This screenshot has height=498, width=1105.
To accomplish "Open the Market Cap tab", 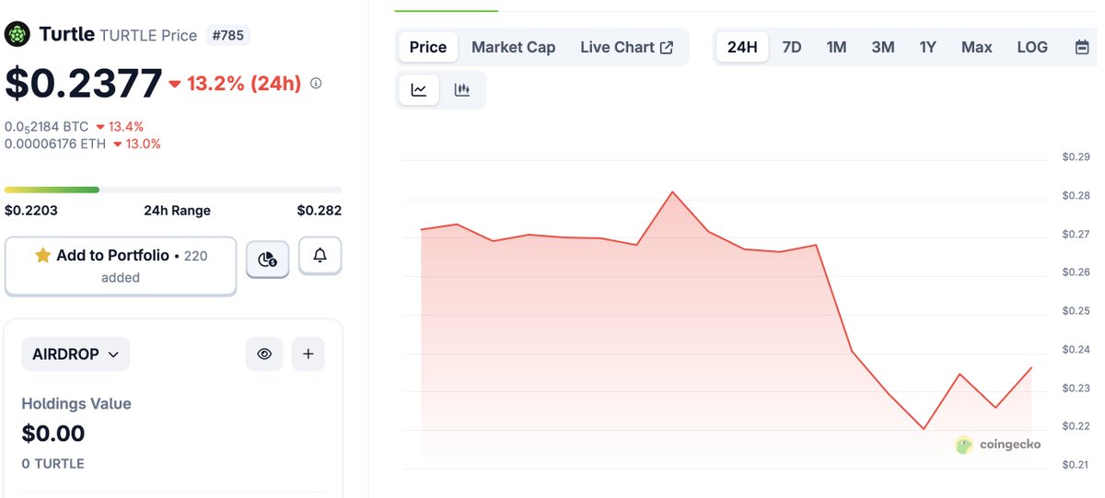I will tap(514, 47).
